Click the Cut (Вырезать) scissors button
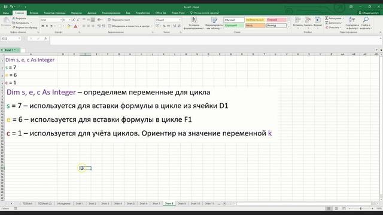This screenshot has width=383, height=215. (x=19, y=19)
